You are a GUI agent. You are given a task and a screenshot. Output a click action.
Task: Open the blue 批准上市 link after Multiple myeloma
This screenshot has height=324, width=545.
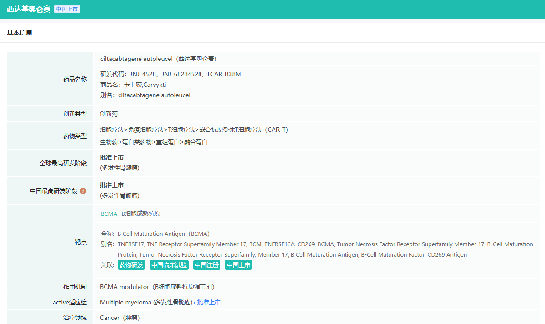click(x=209, y=302)
